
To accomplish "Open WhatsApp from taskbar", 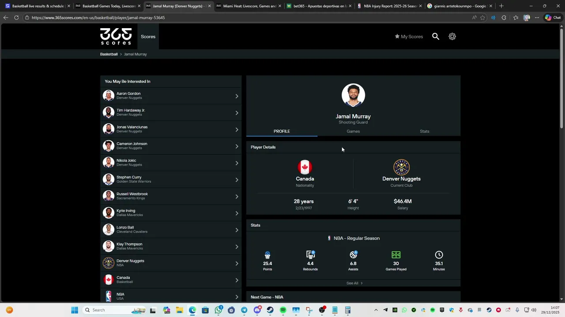I will pyautogui.click(x=218, y=310).
